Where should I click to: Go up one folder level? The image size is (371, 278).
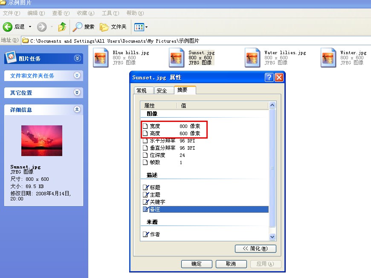click(x=62, y=27)
